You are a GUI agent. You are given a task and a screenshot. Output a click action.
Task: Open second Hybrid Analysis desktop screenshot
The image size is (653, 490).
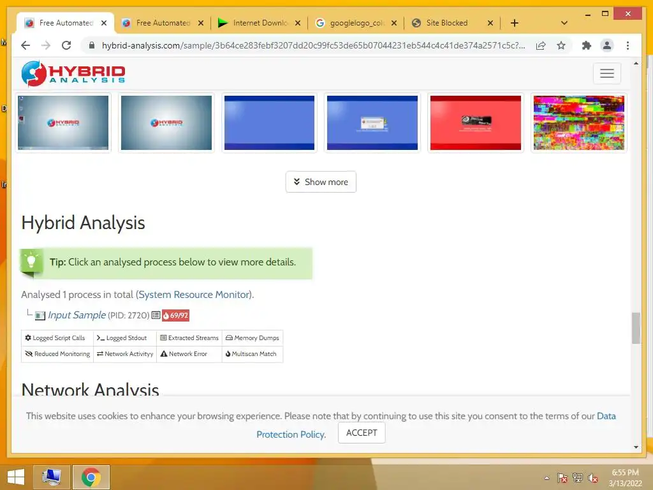(166, 122)
